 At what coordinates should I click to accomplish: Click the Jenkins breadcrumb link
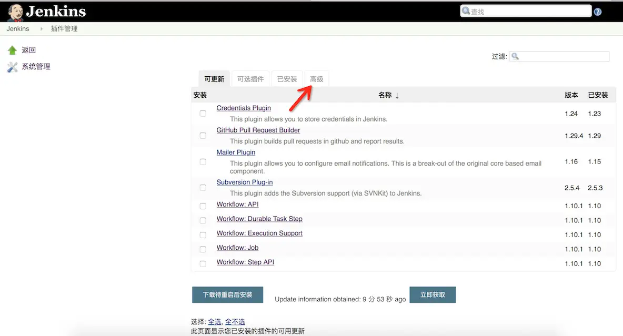coord(18,28)
